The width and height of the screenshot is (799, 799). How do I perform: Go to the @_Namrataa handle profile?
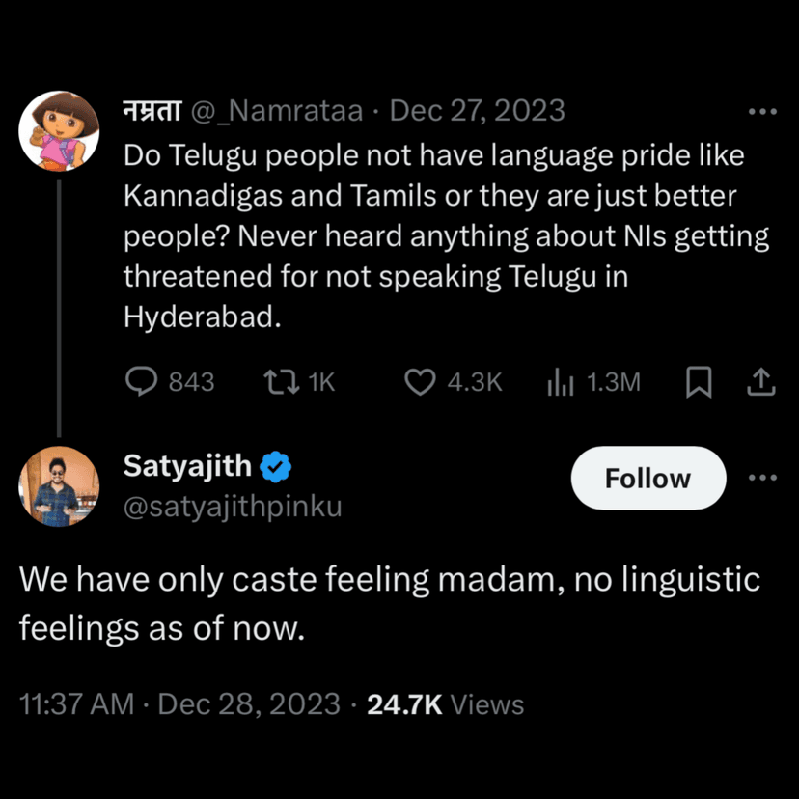point(278,111)
